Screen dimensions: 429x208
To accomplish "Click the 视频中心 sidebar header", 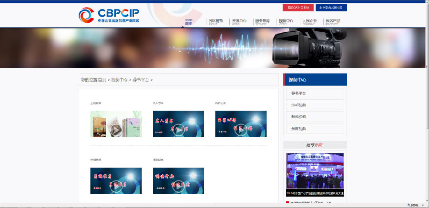I will coord(315,80).
